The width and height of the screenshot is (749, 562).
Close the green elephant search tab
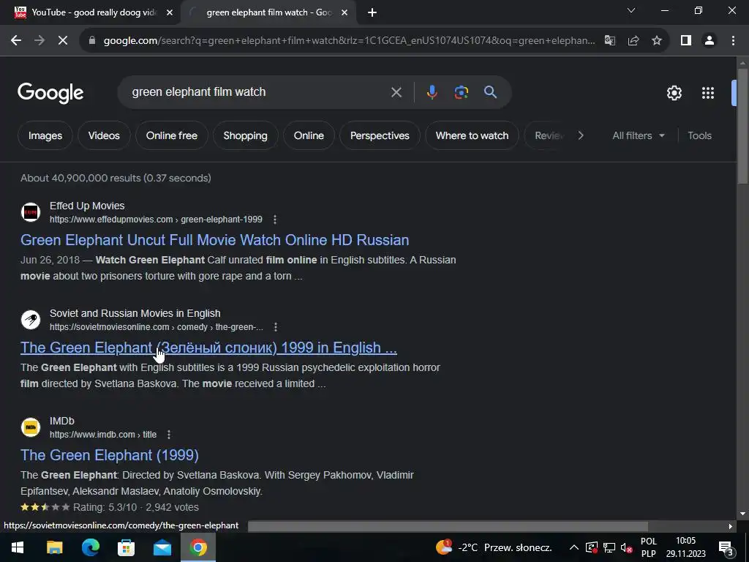[345, 12]
